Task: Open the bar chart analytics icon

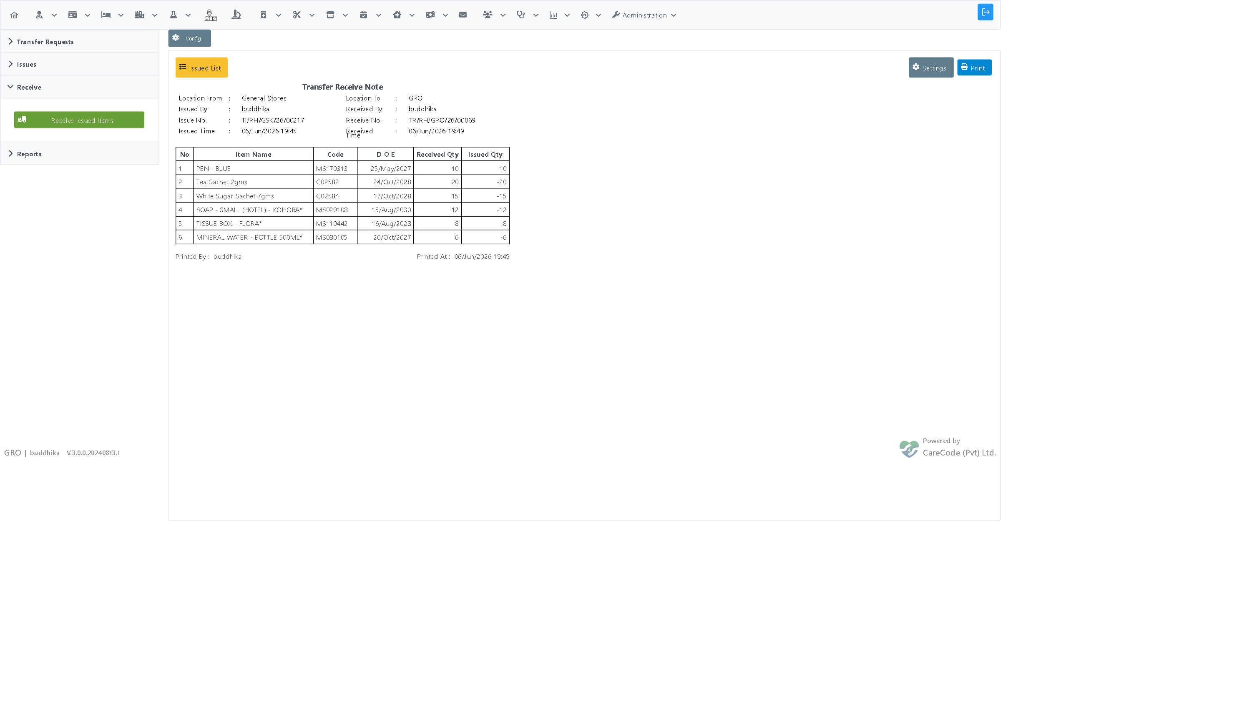Action: point(553,15)
